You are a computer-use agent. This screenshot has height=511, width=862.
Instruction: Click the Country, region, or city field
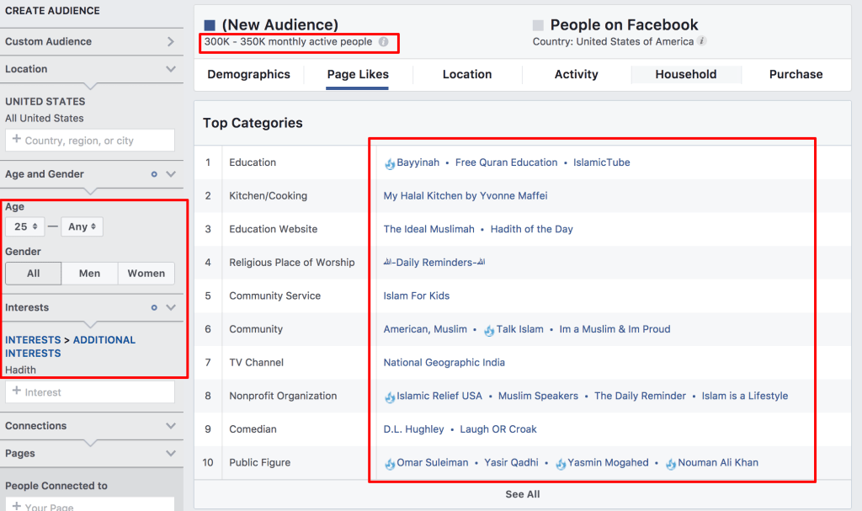(90, 141)
